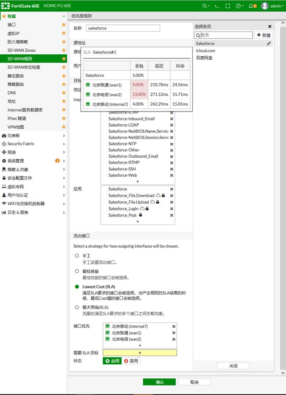
Task: Click the search icon in top header
Action: tap(205, 6)
